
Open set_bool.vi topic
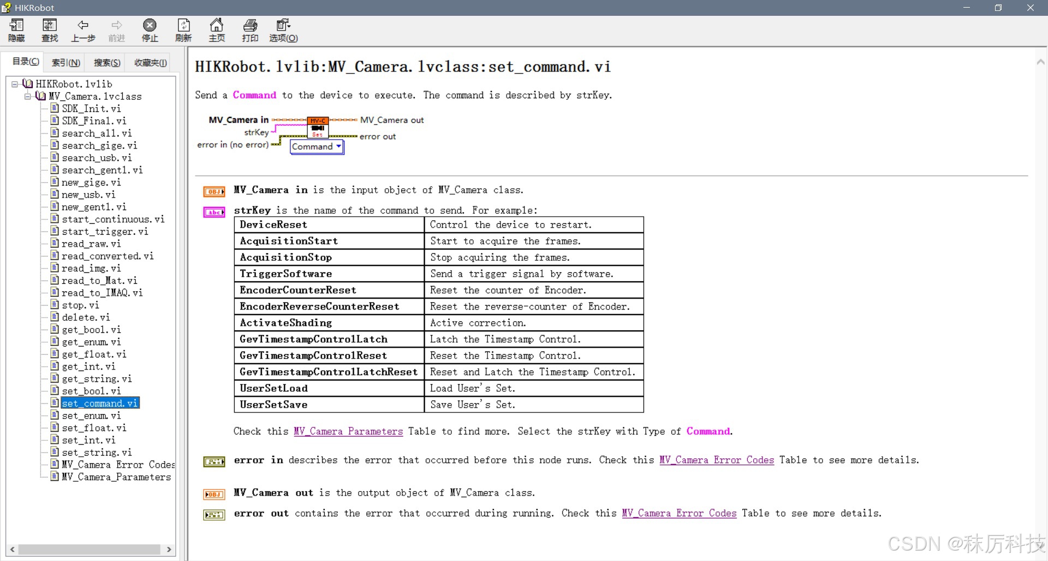[x=91, y=391]
